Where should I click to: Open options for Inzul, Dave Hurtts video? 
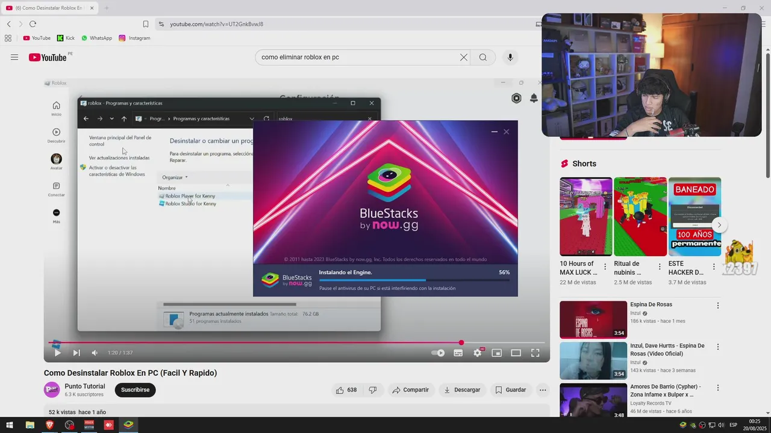(x=717, y=347)
